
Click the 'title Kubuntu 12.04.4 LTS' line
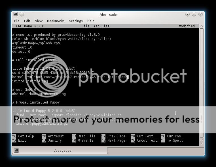(44, 69)
